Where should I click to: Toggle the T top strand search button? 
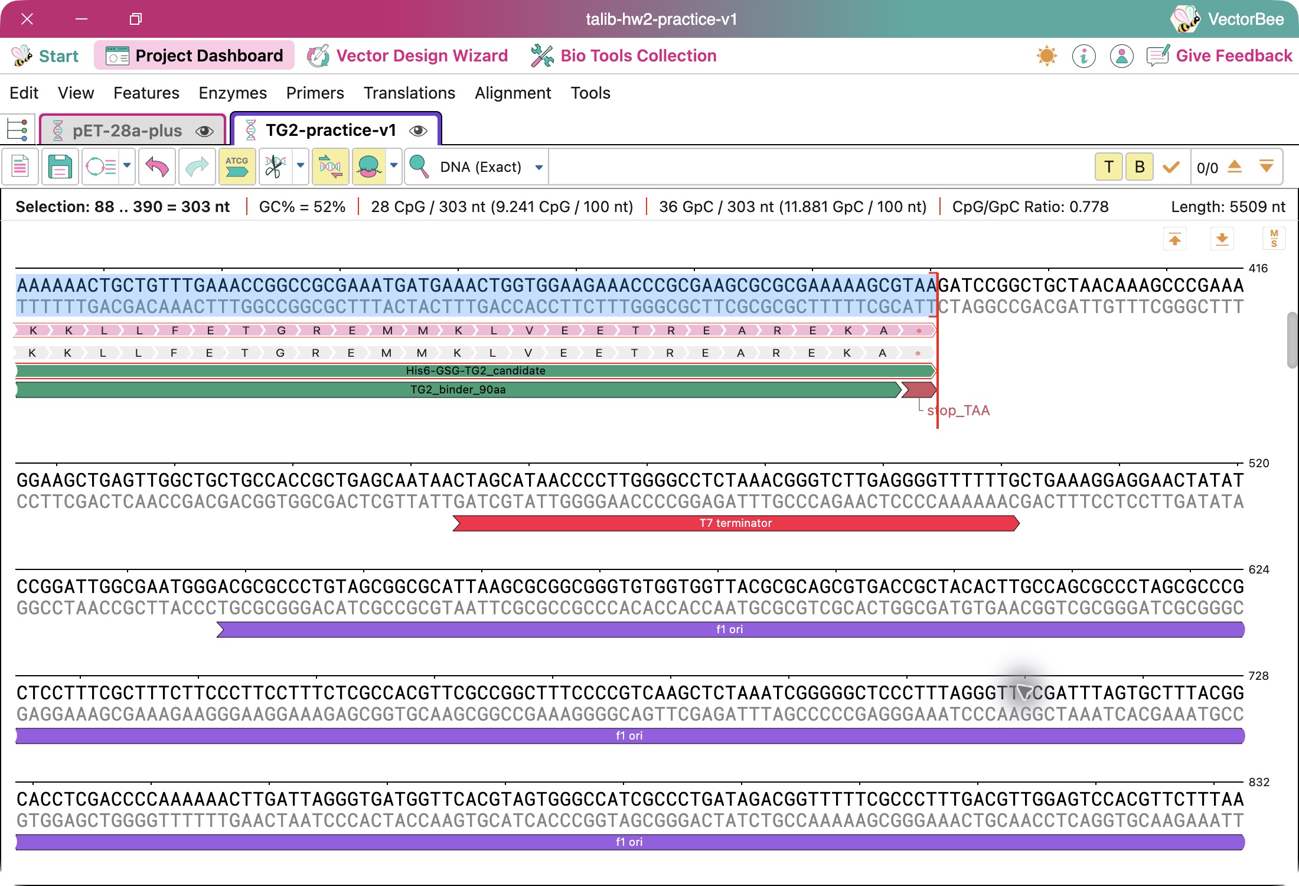click(1109, 167)
